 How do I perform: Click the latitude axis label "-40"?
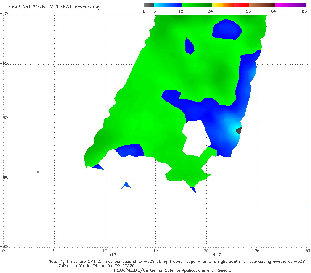4,14
